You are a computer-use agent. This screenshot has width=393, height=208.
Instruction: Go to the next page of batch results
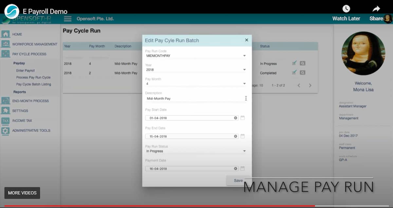310,85
